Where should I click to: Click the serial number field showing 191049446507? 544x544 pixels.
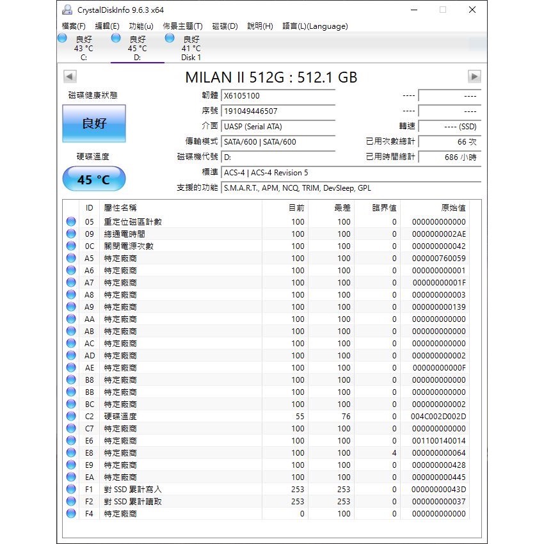pyautogui.click(x=278, y=111)
